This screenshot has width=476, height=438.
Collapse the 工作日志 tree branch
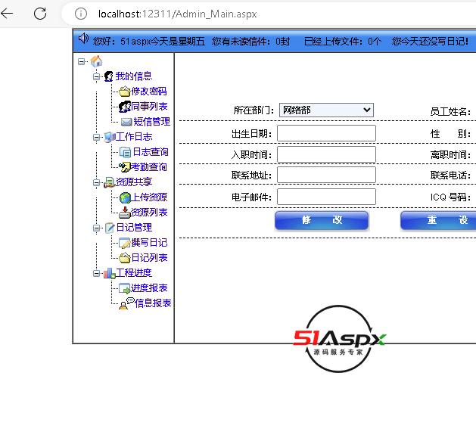[97, 137]
